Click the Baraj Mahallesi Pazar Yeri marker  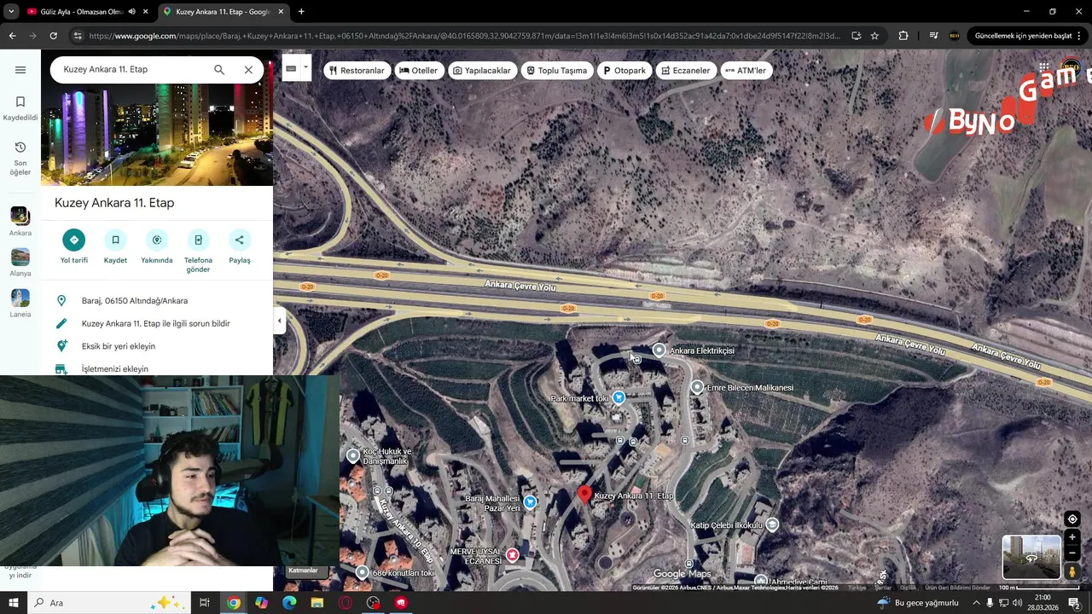pos(530,502)
